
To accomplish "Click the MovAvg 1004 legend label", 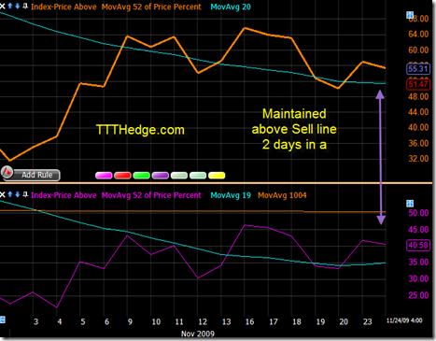I will (x=282, y=195).
